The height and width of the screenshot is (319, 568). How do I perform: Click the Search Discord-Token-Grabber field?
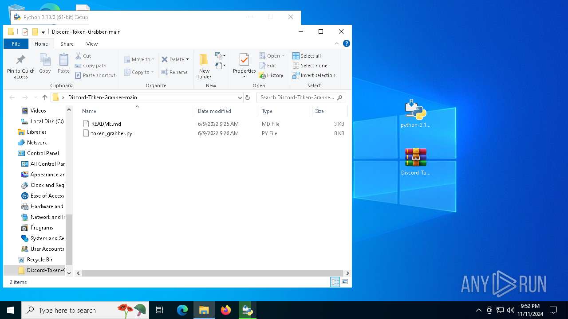pyautogui.click(x=301, y=97)
